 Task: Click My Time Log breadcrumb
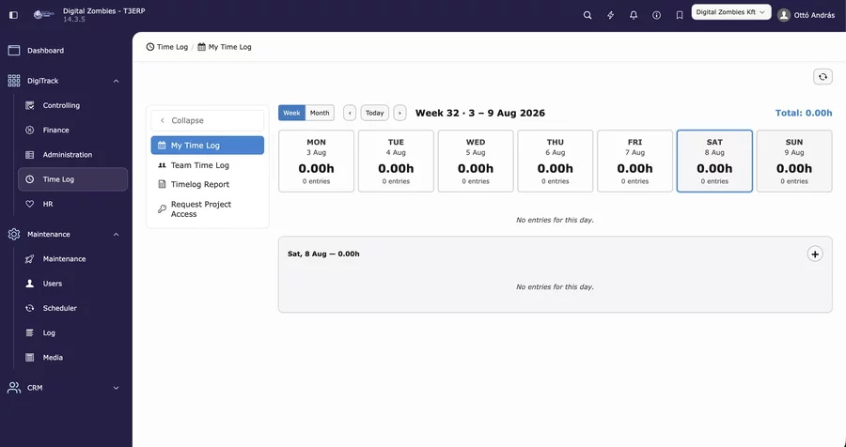[x=225, y=47]
